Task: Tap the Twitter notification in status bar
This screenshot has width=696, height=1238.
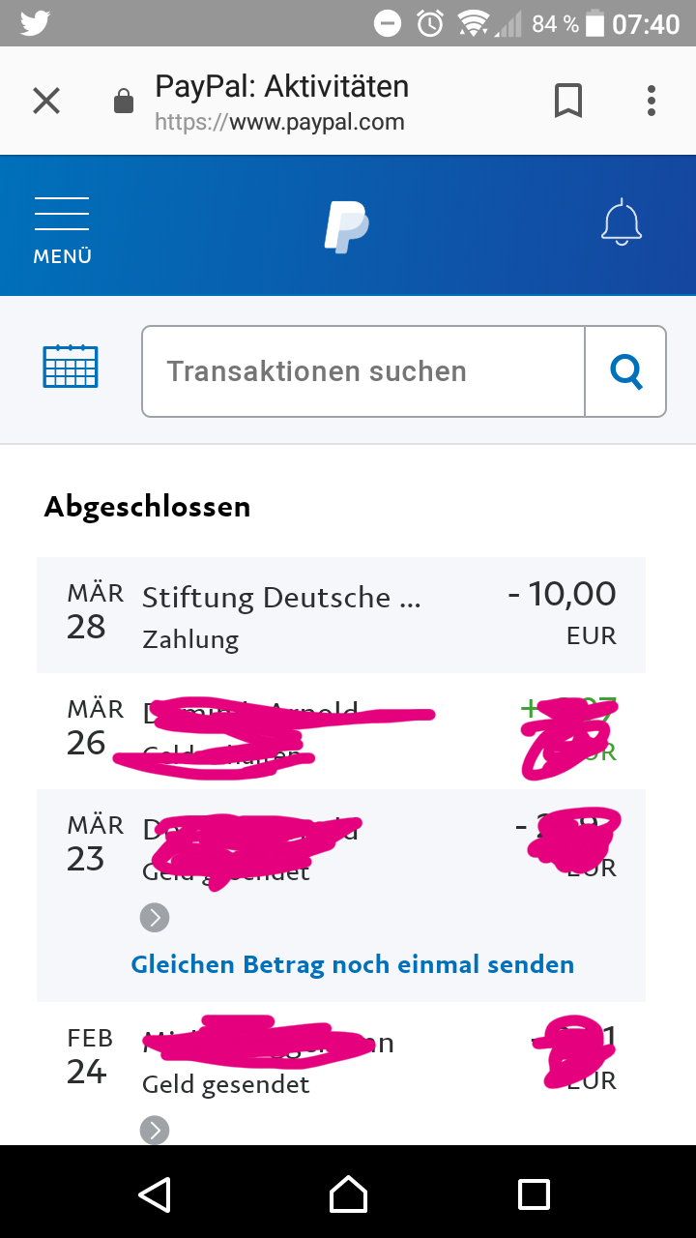Action: point(35,23)
